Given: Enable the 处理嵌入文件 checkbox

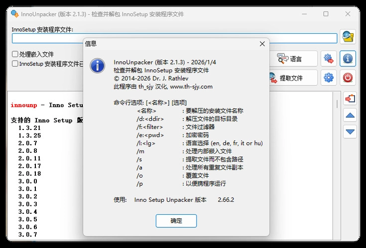Looking at the screenshot, I should [x=15, y=55].
